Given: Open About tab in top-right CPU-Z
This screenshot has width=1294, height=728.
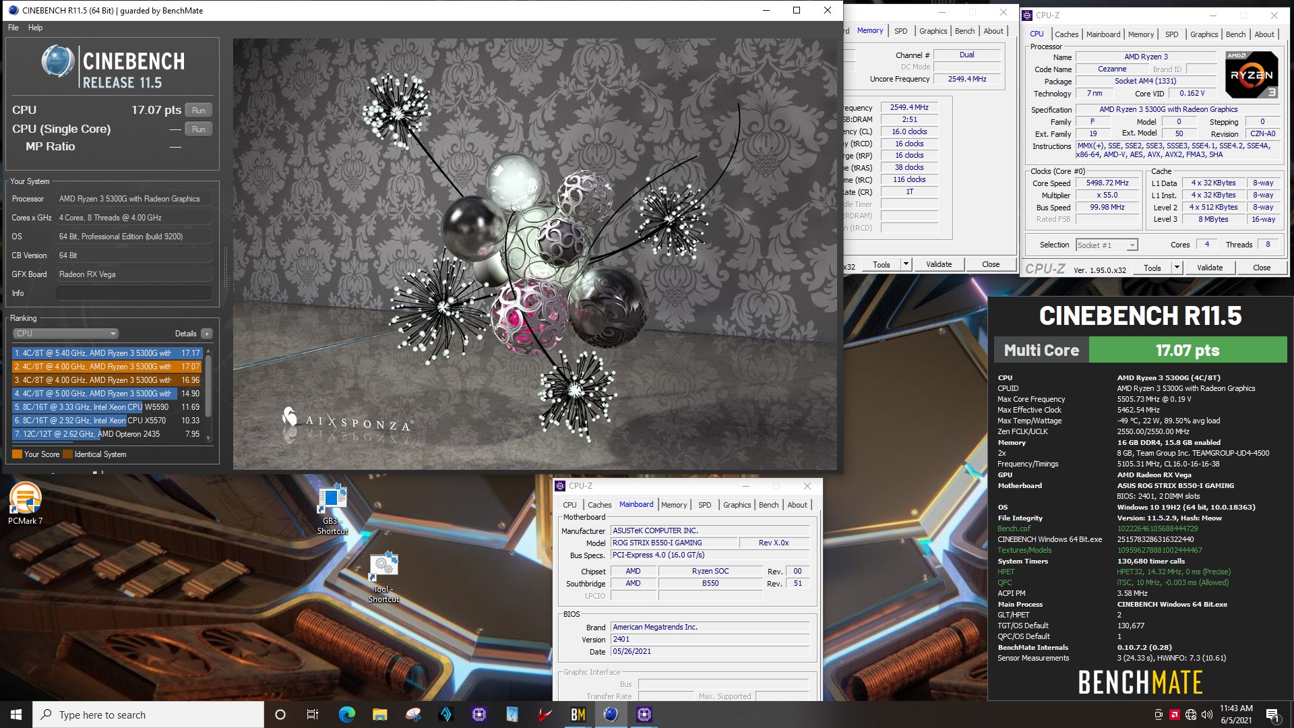Looking at the screenshot, I should [x=1264, y=34].
